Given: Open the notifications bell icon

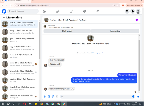Looking at the screenshot, I should 133,11.
